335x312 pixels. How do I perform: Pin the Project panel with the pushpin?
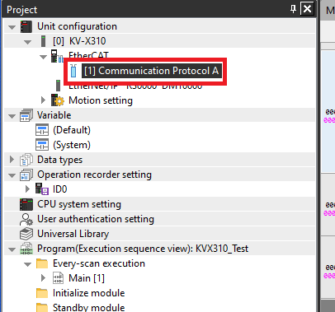pyautogui.click(x=293, y=9)
